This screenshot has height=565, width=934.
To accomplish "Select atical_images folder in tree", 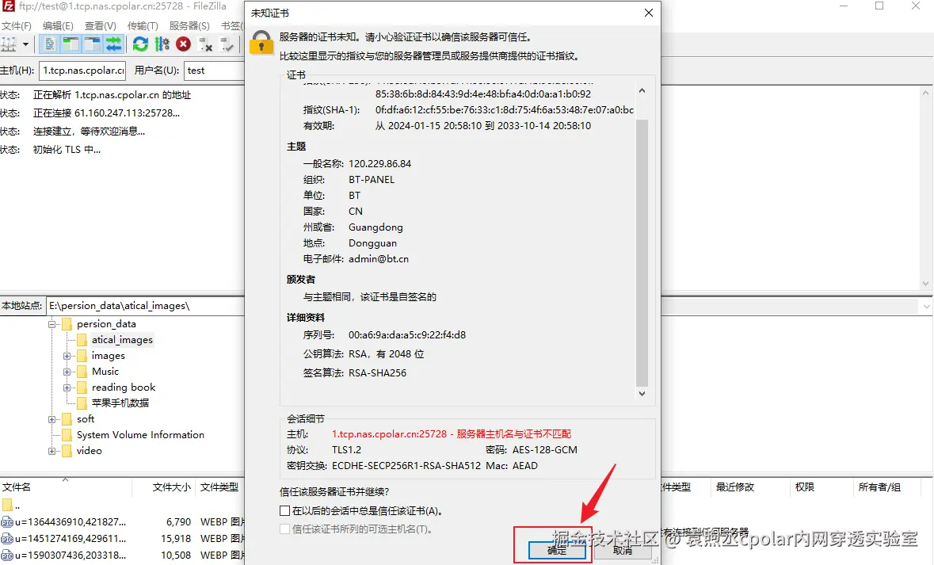I will tap(122, 340).
